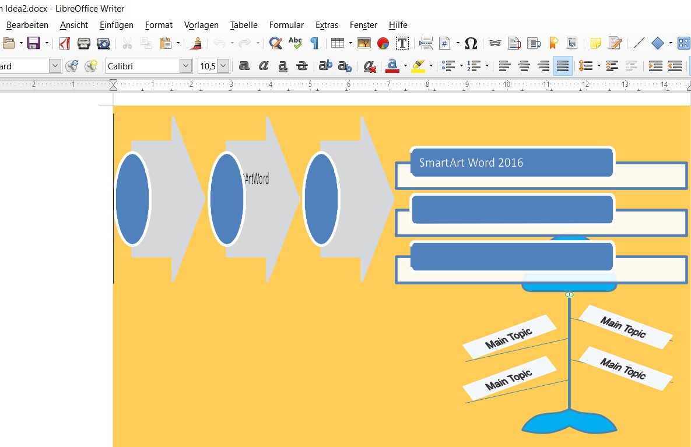Screen dimensions: 691x447
Task: Toggle justified alignment
Action: [x=563, y=66]
